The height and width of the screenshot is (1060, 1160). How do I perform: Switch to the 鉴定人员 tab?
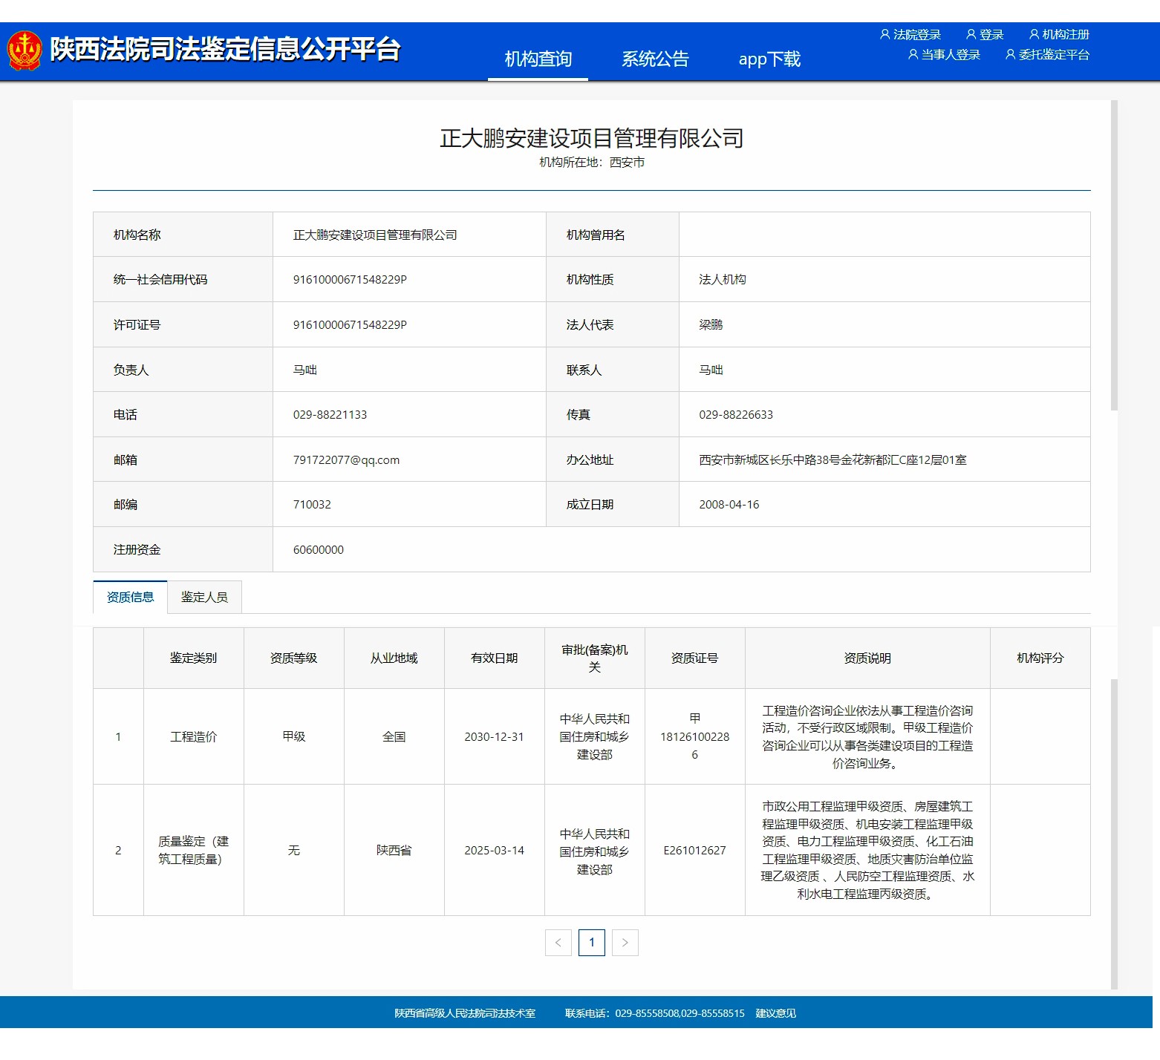tap(204, 598)
